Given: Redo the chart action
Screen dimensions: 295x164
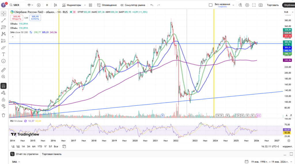Looking at the screenshot, I should [x=159, y=5].
